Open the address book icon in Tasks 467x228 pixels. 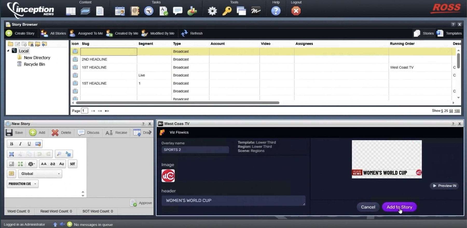pos(135,11)
